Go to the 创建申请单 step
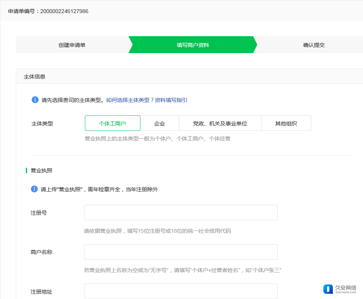Screen dimensions: 363x299 (72, 45)
